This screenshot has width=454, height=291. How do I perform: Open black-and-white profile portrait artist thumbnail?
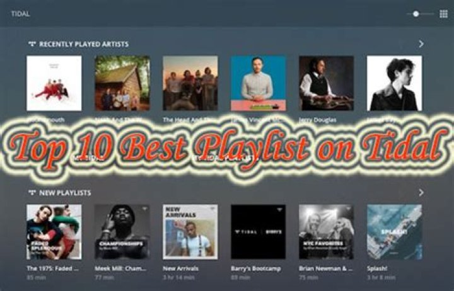click(394, 83)
